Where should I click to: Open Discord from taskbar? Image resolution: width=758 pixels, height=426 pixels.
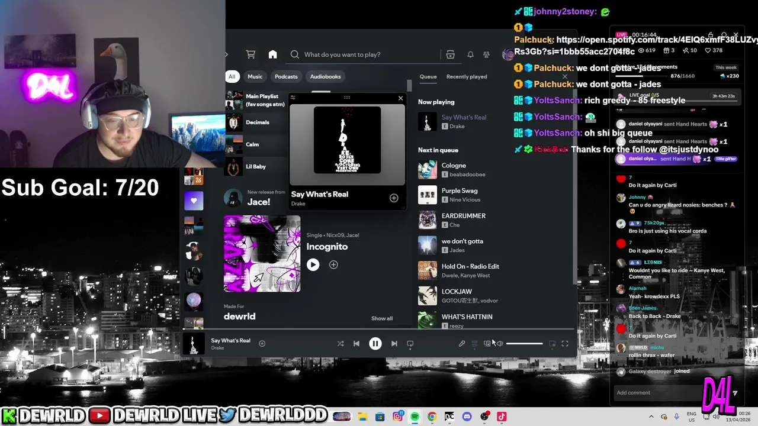(x=467, y=417)
